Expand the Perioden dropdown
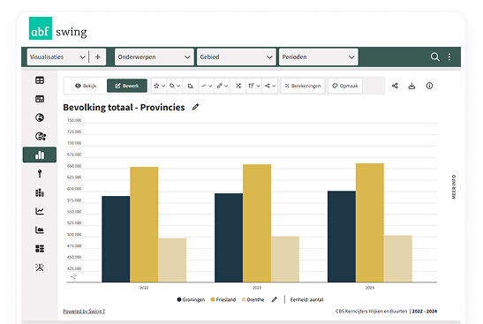Viewport: 483px width, 324px height. pos(318,57)
